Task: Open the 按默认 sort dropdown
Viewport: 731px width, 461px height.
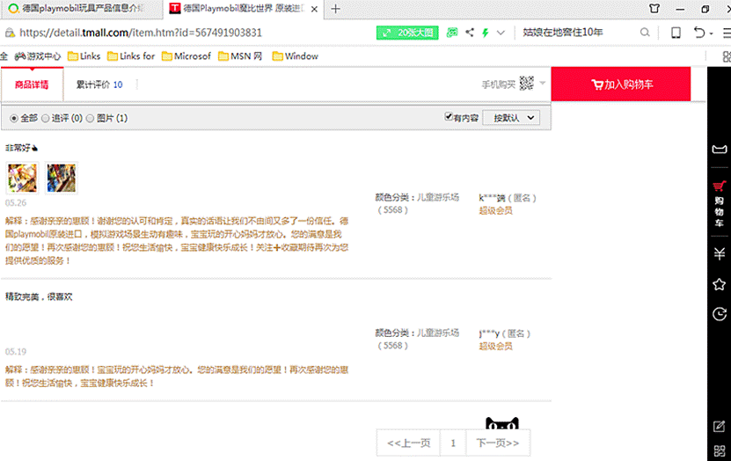Action: pos(511,118)
